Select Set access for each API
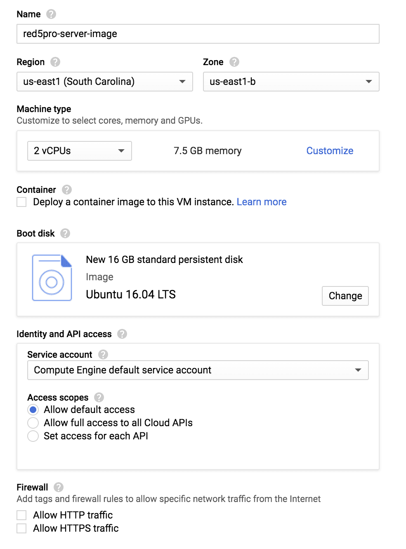 33,436
